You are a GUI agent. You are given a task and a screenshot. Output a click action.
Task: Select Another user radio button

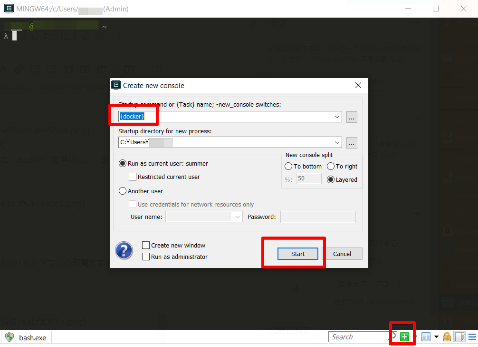(x=122, y=191)
